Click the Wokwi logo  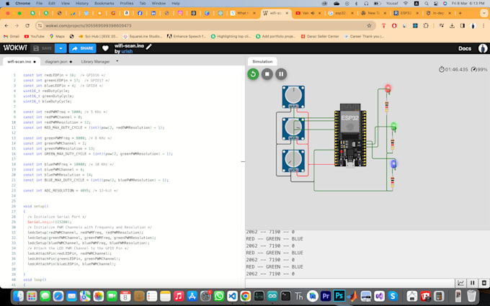click(x=14, y=48)
